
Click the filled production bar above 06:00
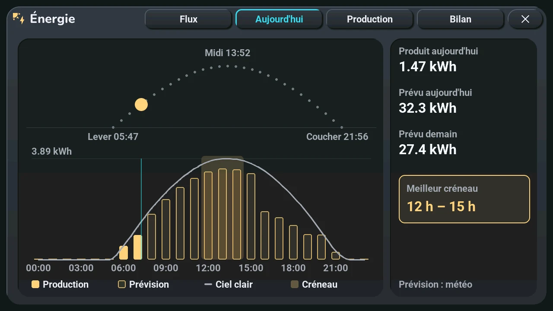[x=124, y=253]
